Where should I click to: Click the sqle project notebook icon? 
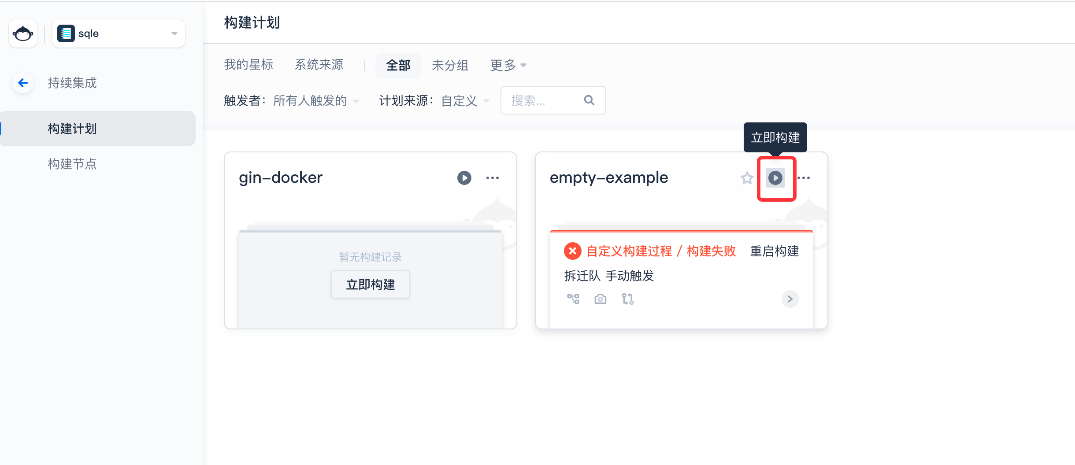[x=66, y=33]
